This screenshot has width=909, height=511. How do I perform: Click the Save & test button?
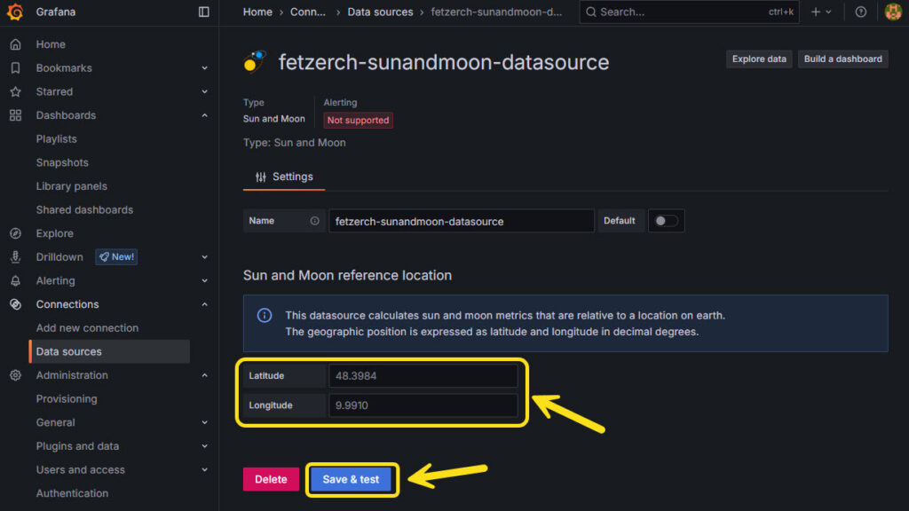pyautogui.click(x=351, y=480)
